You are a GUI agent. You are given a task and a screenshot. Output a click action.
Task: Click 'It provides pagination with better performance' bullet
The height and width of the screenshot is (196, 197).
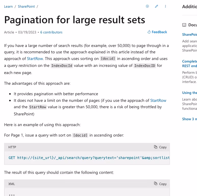click(56, 94)
